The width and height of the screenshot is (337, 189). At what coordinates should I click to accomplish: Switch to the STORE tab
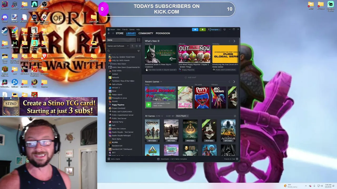120,33
